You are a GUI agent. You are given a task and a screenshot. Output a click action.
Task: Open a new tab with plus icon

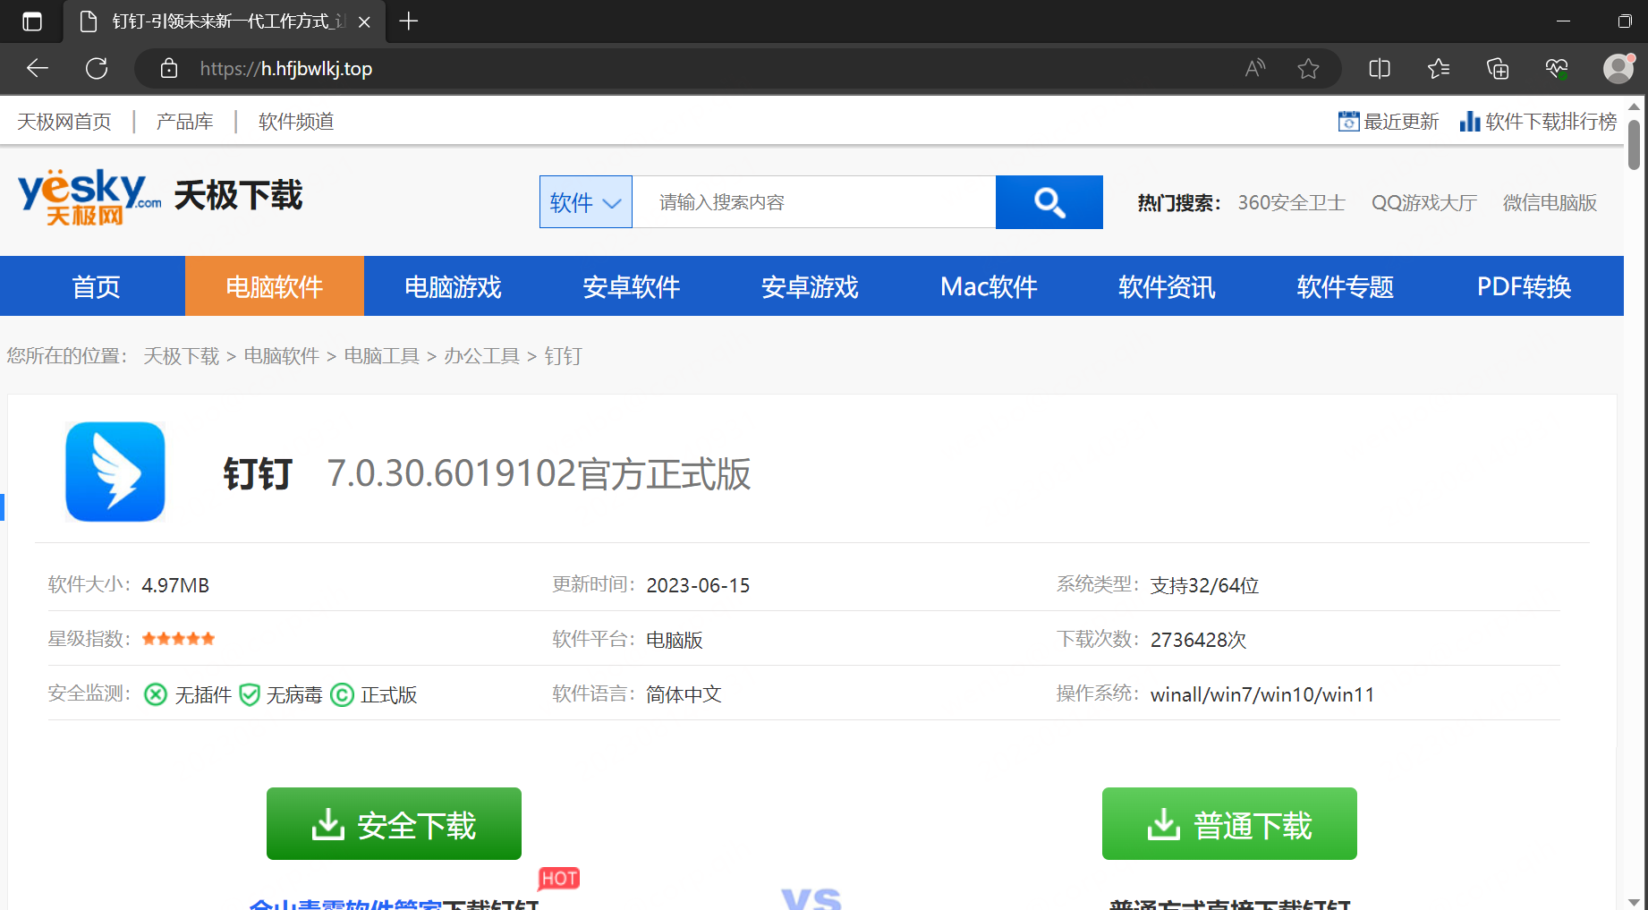[409, 21]
